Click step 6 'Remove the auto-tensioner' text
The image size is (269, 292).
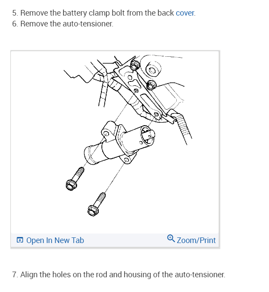(x=63, y=24)
